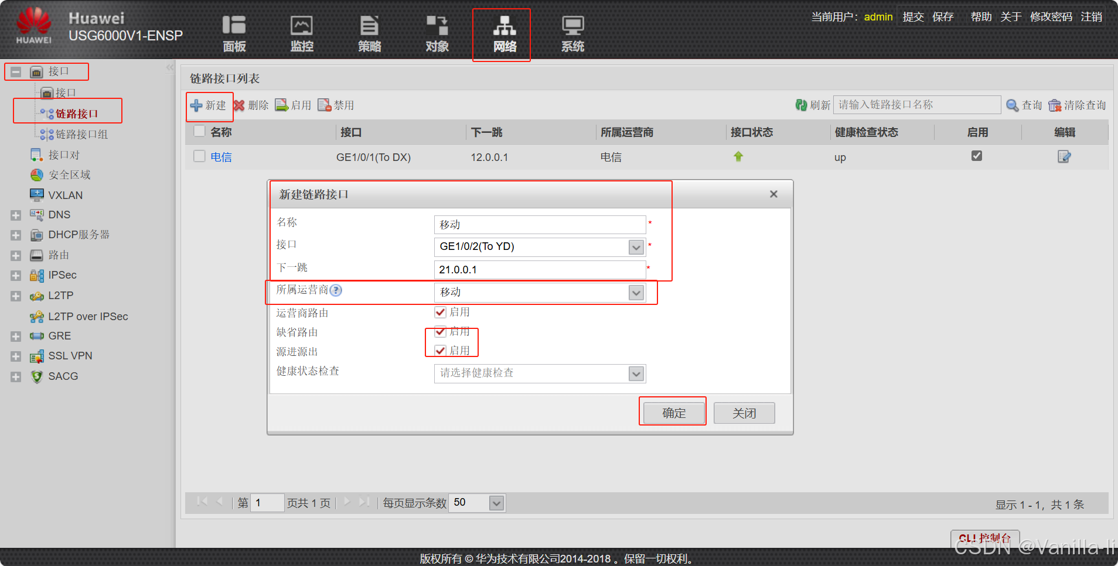The width and height of the screenshot is (1118, 566).
Task: Click the 保存 save link
Action: tap(943, 17)
